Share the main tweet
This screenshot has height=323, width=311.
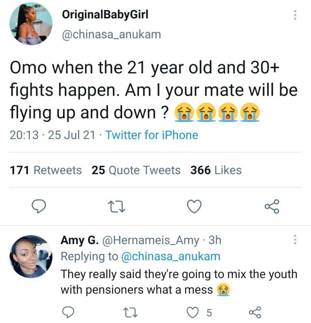[x=272, y=207]
